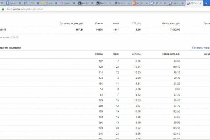Screen dimensions: 210x140
Task: Click spend cell 87.20
Action: tap(177, 83)
